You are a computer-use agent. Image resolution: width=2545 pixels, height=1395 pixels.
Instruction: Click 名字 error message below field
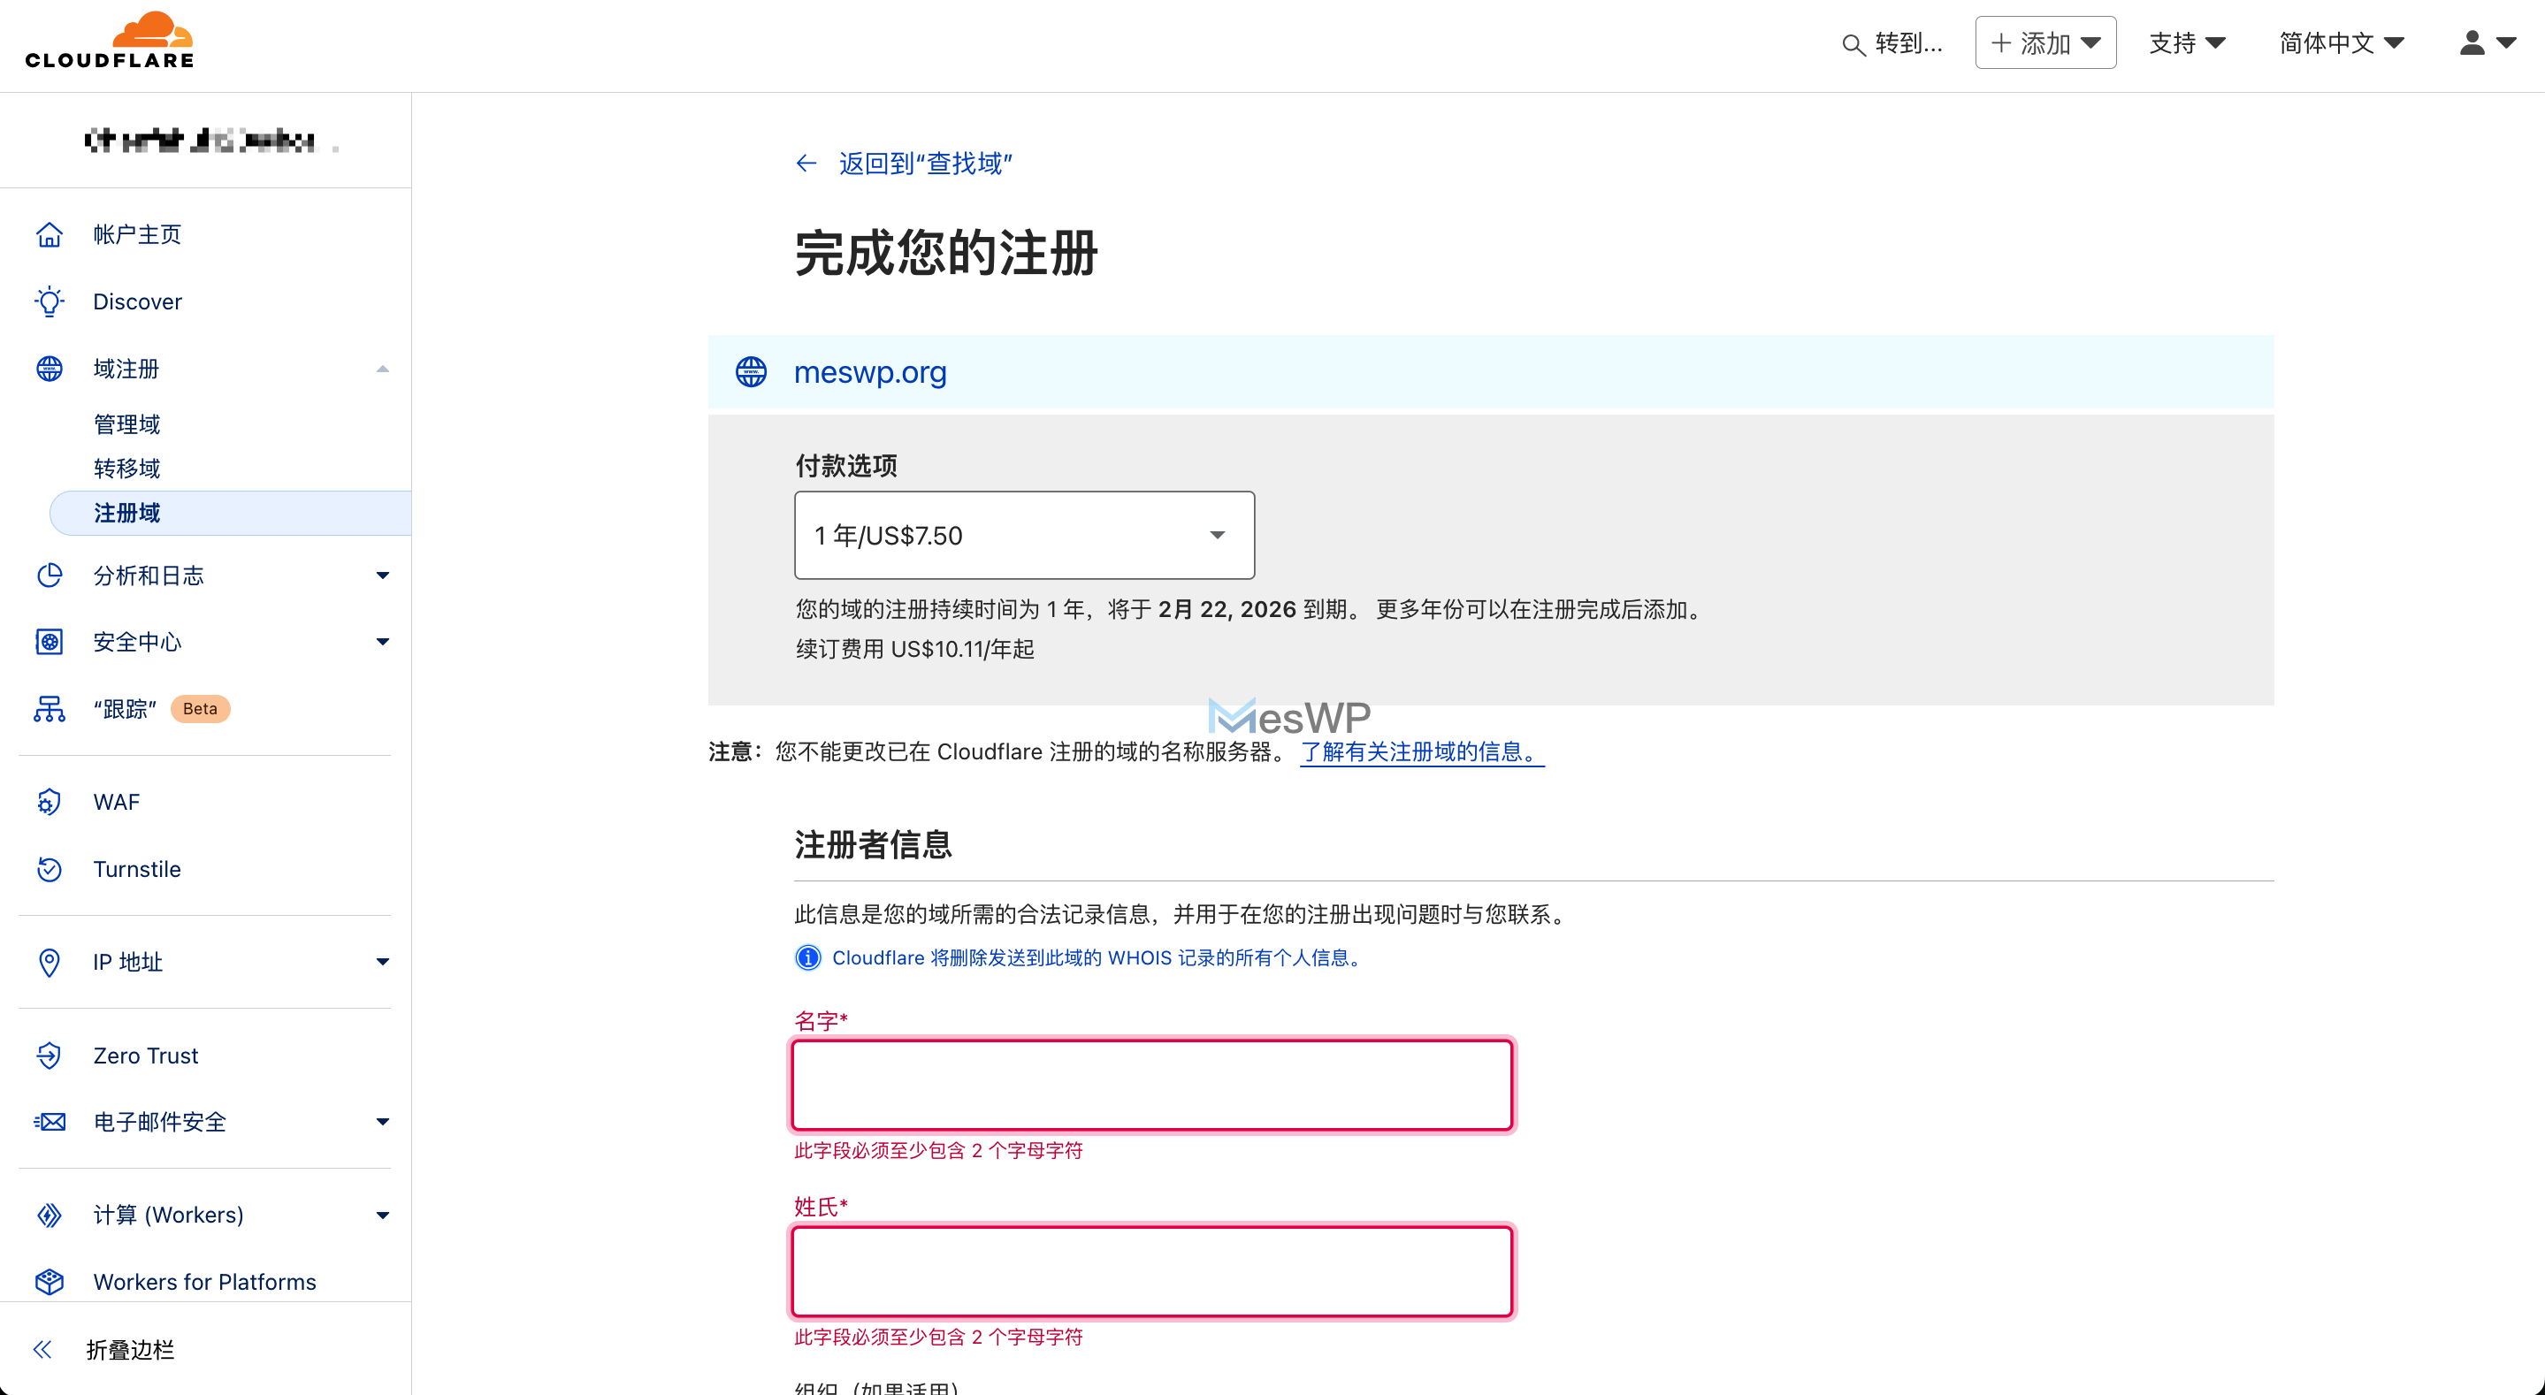click(938, 1150)
